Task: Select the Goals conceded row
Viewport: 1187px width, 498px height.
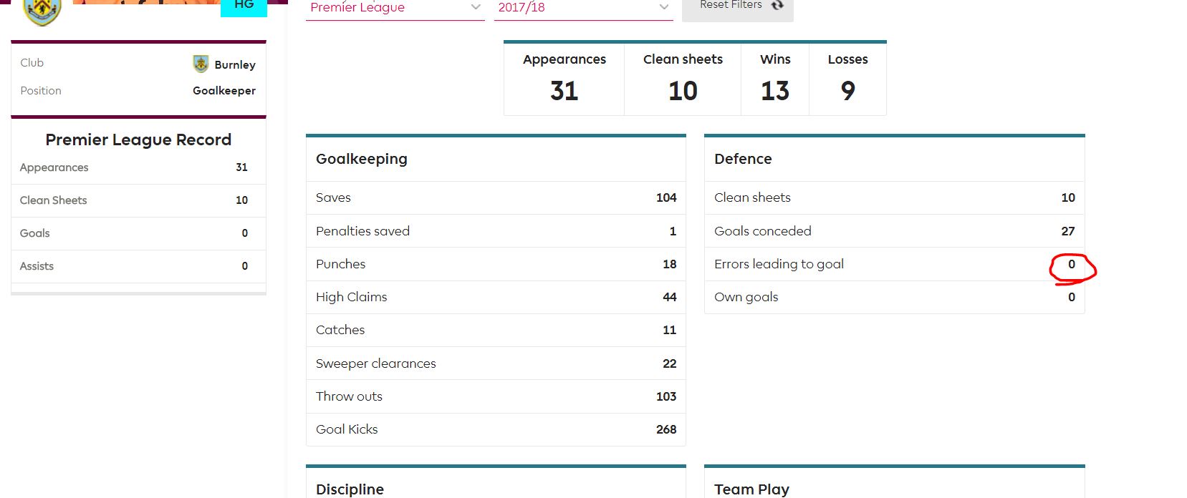Action: coord(894,231)
